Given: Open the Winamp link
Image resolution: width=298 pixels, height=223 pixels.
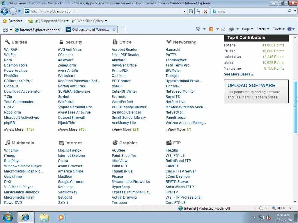Looking at the screenshot, I should [11, 150].
